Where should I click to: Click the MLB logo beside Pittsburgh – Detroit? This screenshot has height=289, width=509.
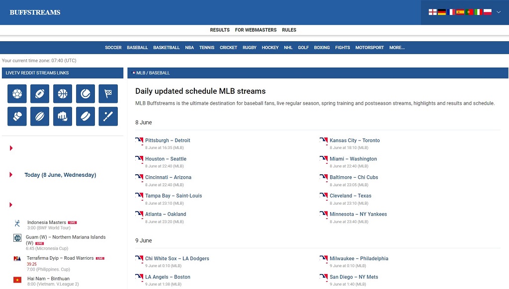pos(139,141)
